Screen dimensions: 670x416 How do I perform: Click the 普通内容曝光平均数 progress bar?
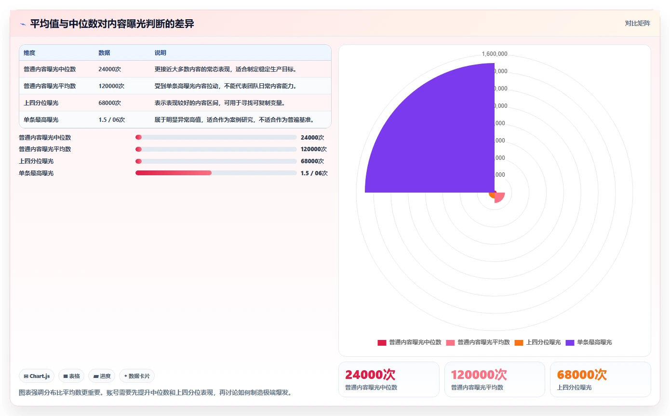pos(216,149)
